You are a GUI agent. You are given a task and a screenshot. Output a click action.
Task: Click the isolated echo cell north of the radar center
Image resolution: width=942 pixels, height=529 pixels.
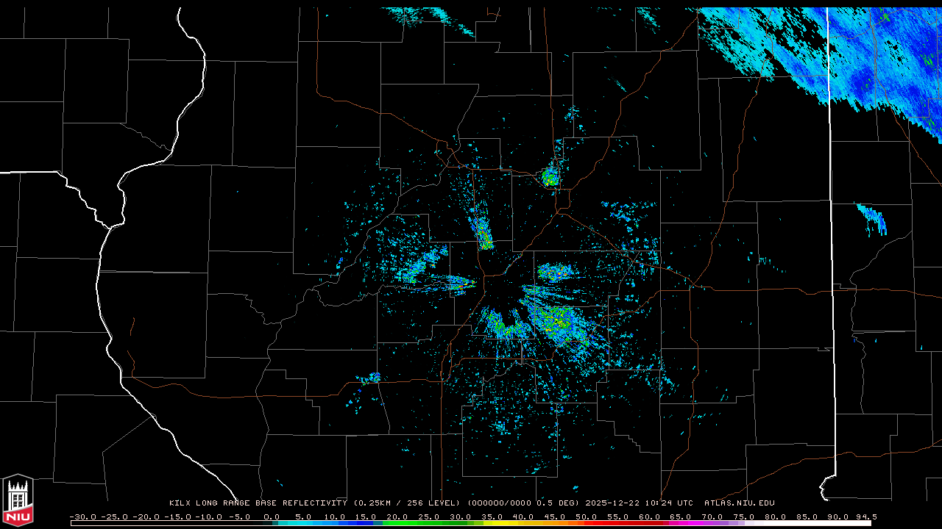550,176
